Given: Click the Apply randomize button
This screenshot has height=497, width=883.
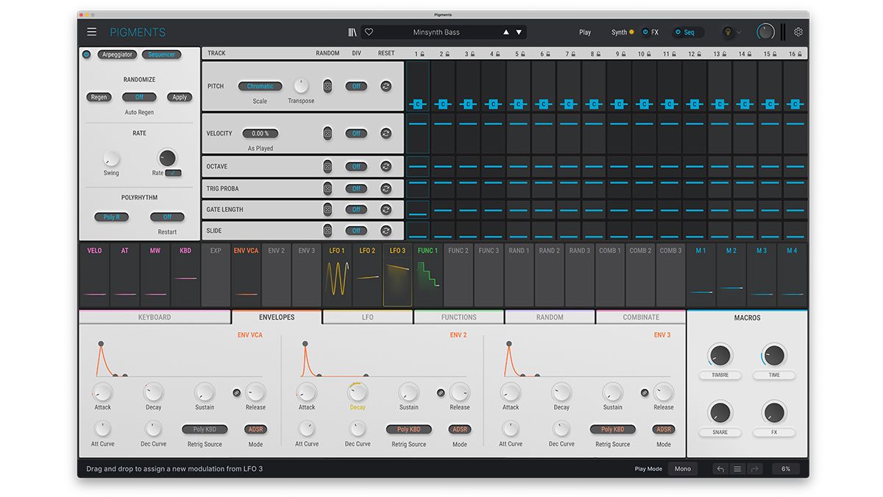Looking at the screenshot, I should point(179,97).
